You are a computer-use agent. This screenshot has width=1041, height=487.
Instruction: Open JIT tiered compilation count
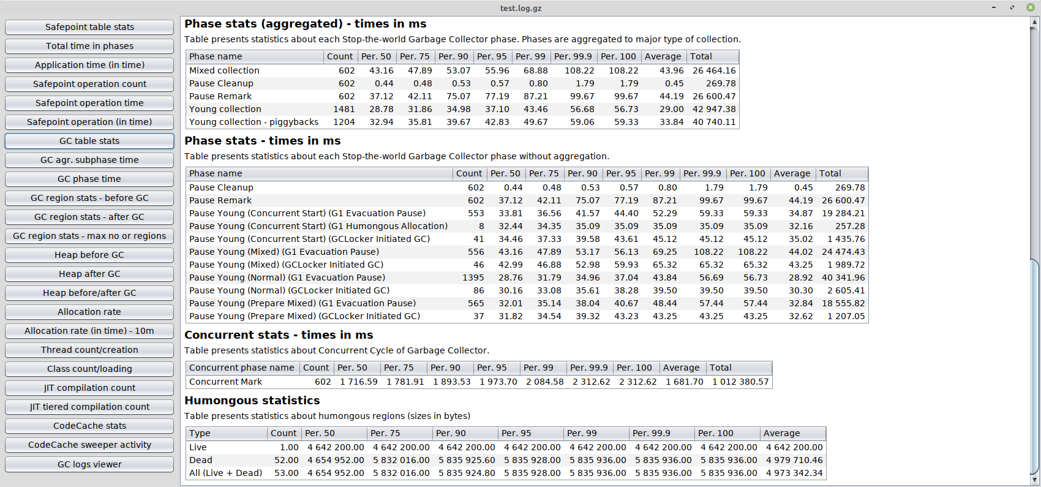89,407
